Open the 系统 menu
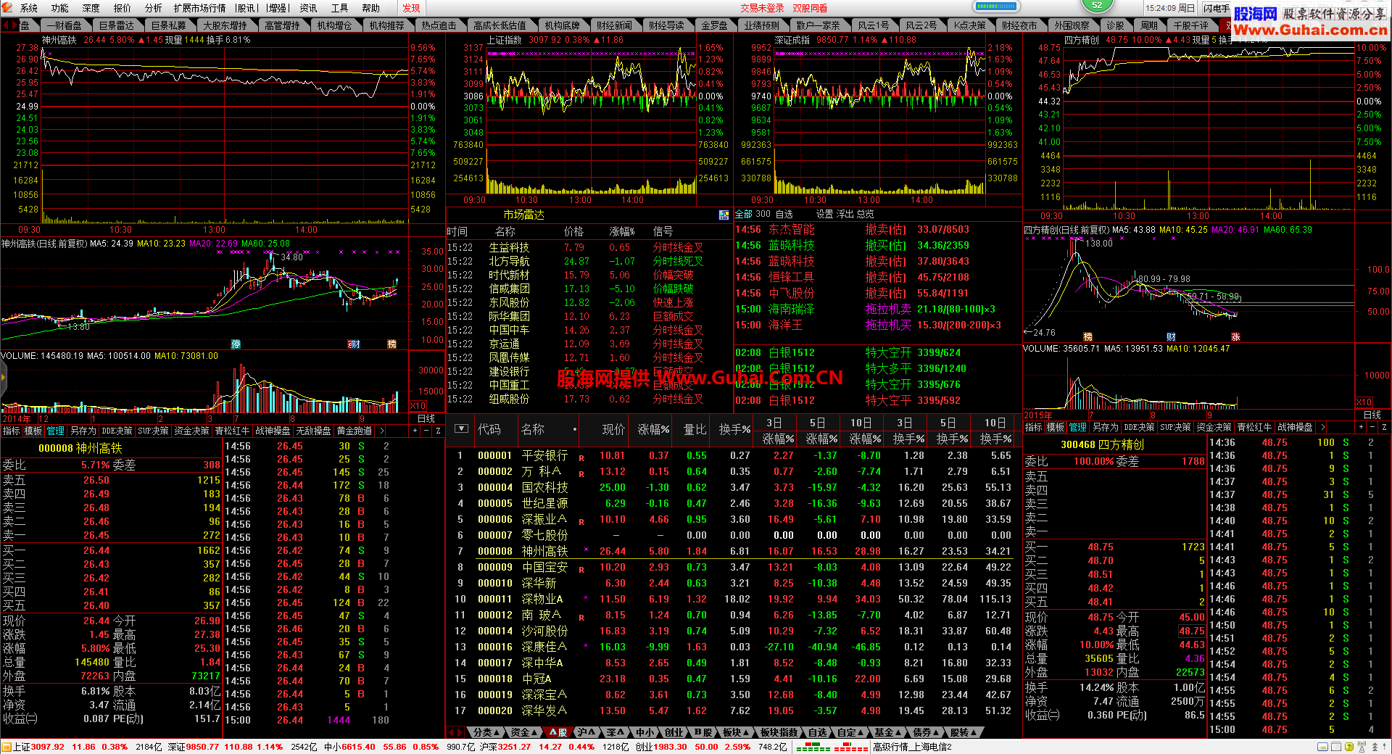The image size is (1392, 754). pos(29,8)
